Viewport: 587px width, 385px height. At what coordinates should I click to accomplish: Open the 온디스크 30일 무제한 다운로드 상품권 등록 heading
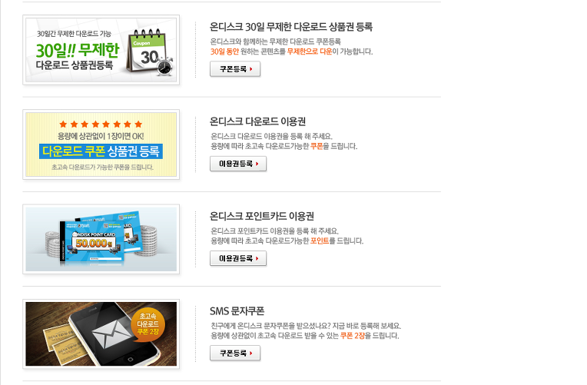pyautogui.click(x=291, y=27)
